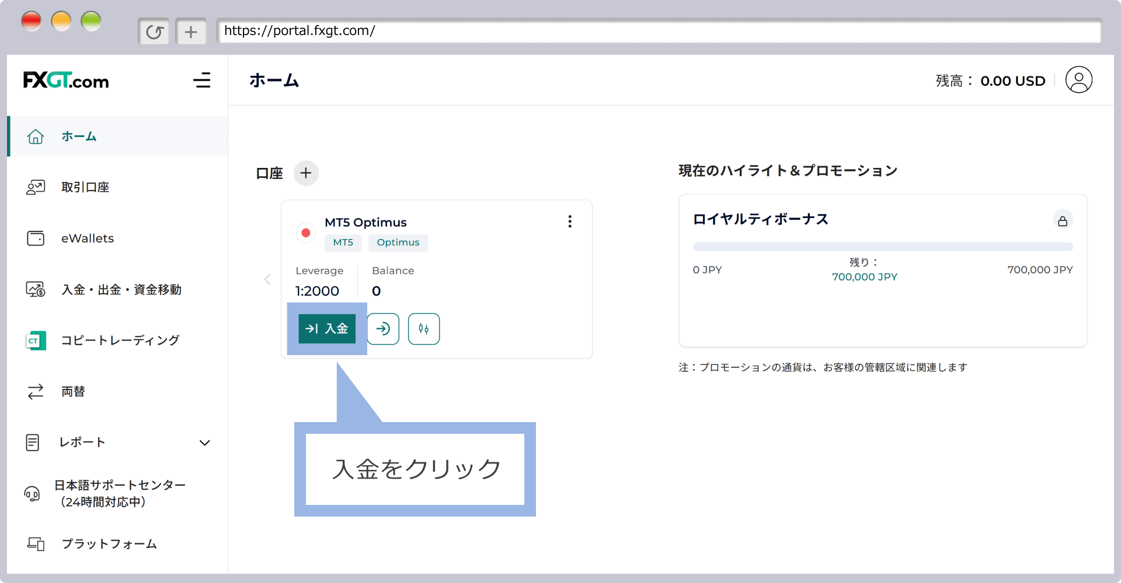The height and width of the screenshot is (583, 1121).
Task: Expand the レポート section chevron
Action: pyautogui.click(x=205, y=443)
